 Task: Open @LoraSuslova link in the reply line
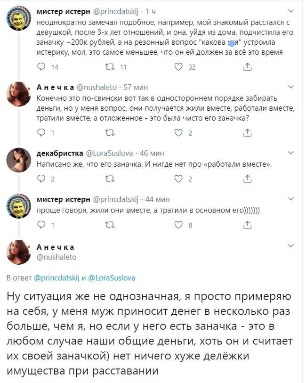pos(111,278)
